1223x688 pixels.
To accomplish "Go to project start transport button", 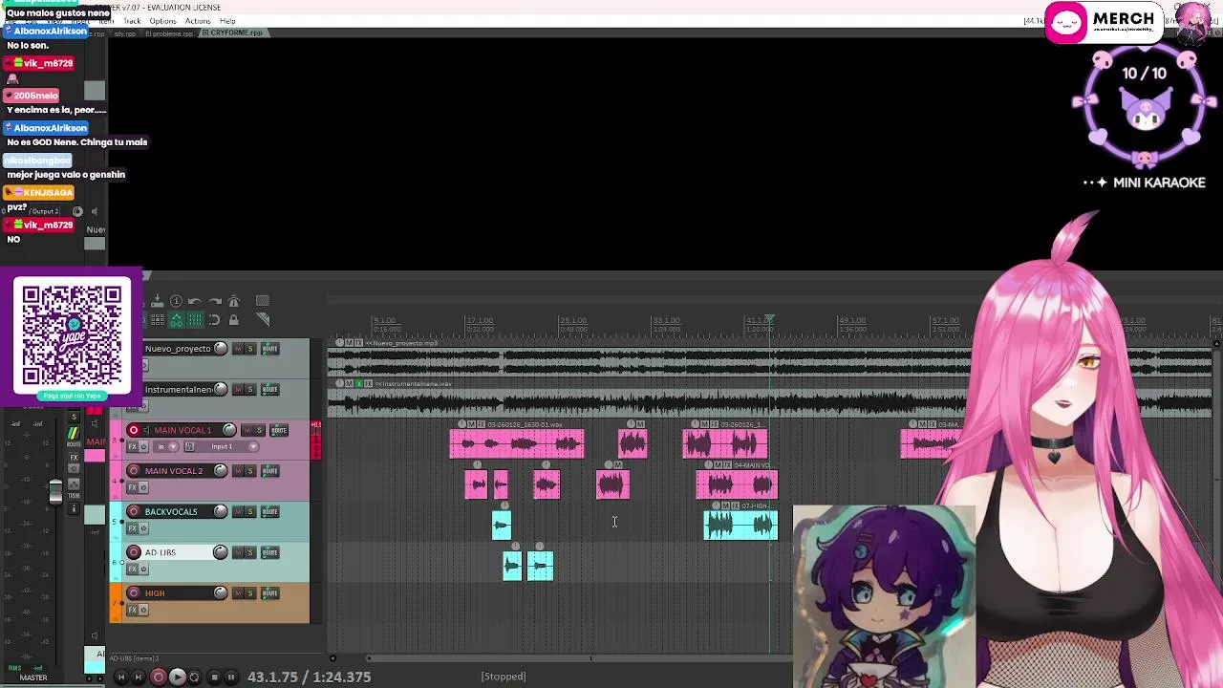I will (121, 677).
